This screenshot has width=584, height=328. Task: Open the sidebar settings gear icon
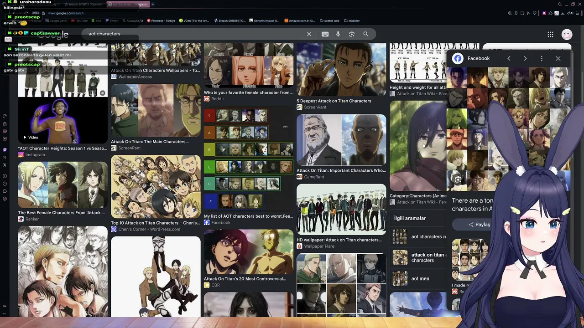pos(5,199)
